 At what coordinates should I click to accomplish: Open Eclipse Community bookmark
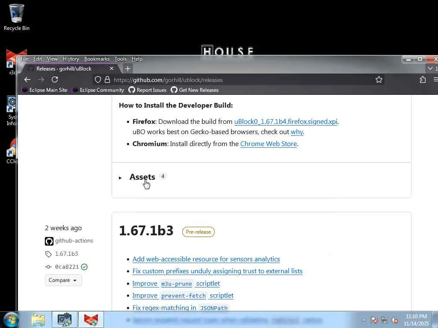click(x=98, y=90)
